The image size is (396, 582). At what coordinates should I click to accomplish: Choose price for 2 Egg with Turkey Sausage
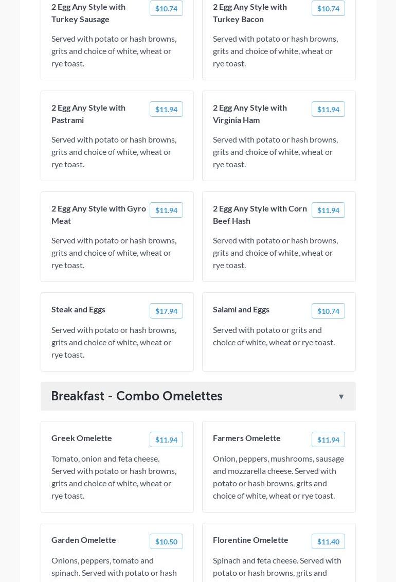click(166, 8)
